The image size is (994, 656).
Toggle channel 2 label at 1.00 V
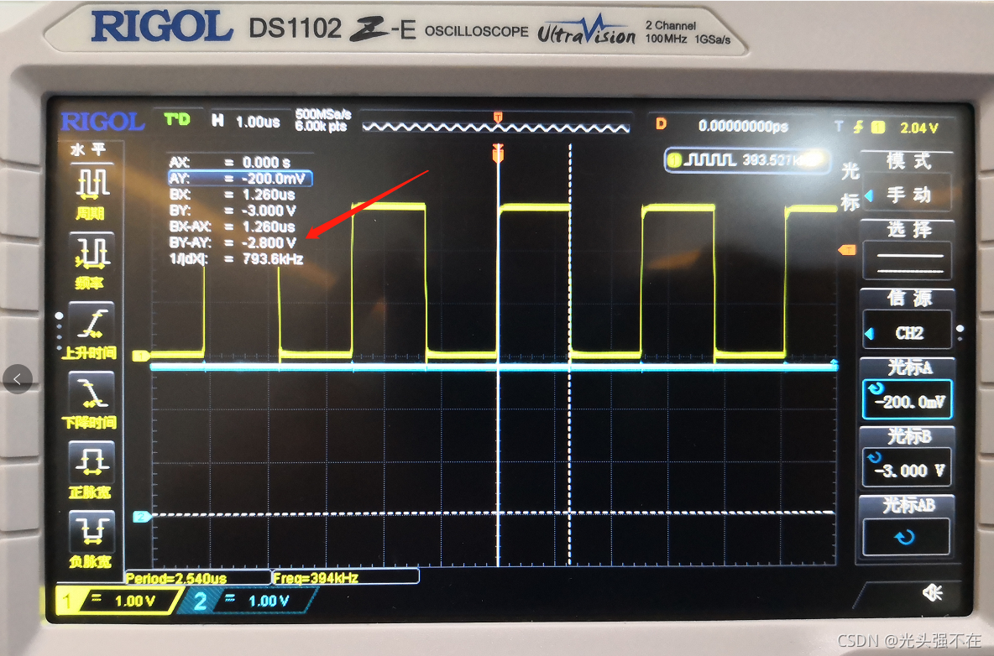click(248, 601)
